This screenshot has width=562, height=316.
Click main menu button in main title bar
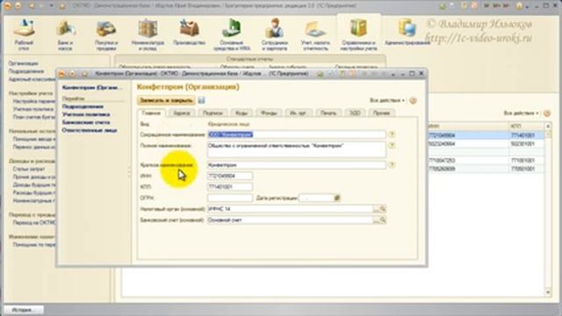7,6
